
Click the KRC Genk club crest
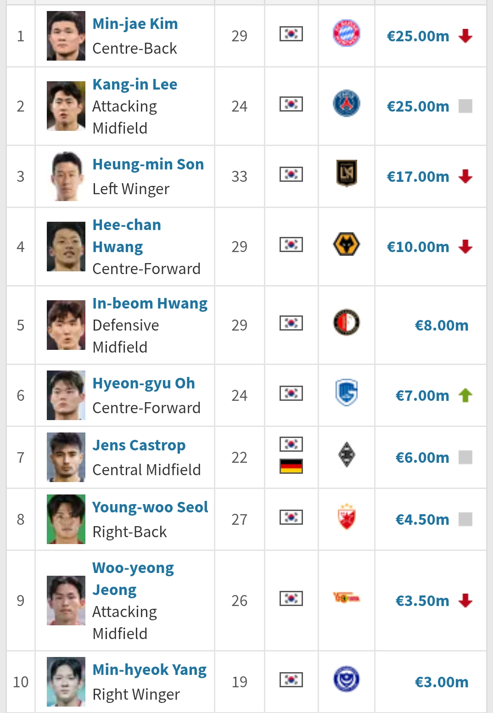click(346, 393)
